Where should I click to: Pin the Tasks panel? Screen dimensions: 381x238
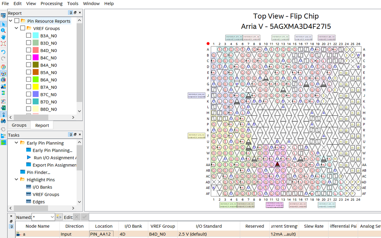coord(71,134)
